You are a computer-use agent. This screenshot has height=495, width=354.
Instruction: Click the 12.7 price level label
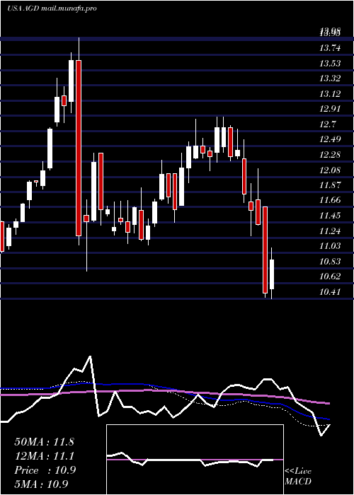(x=328, y=124)
